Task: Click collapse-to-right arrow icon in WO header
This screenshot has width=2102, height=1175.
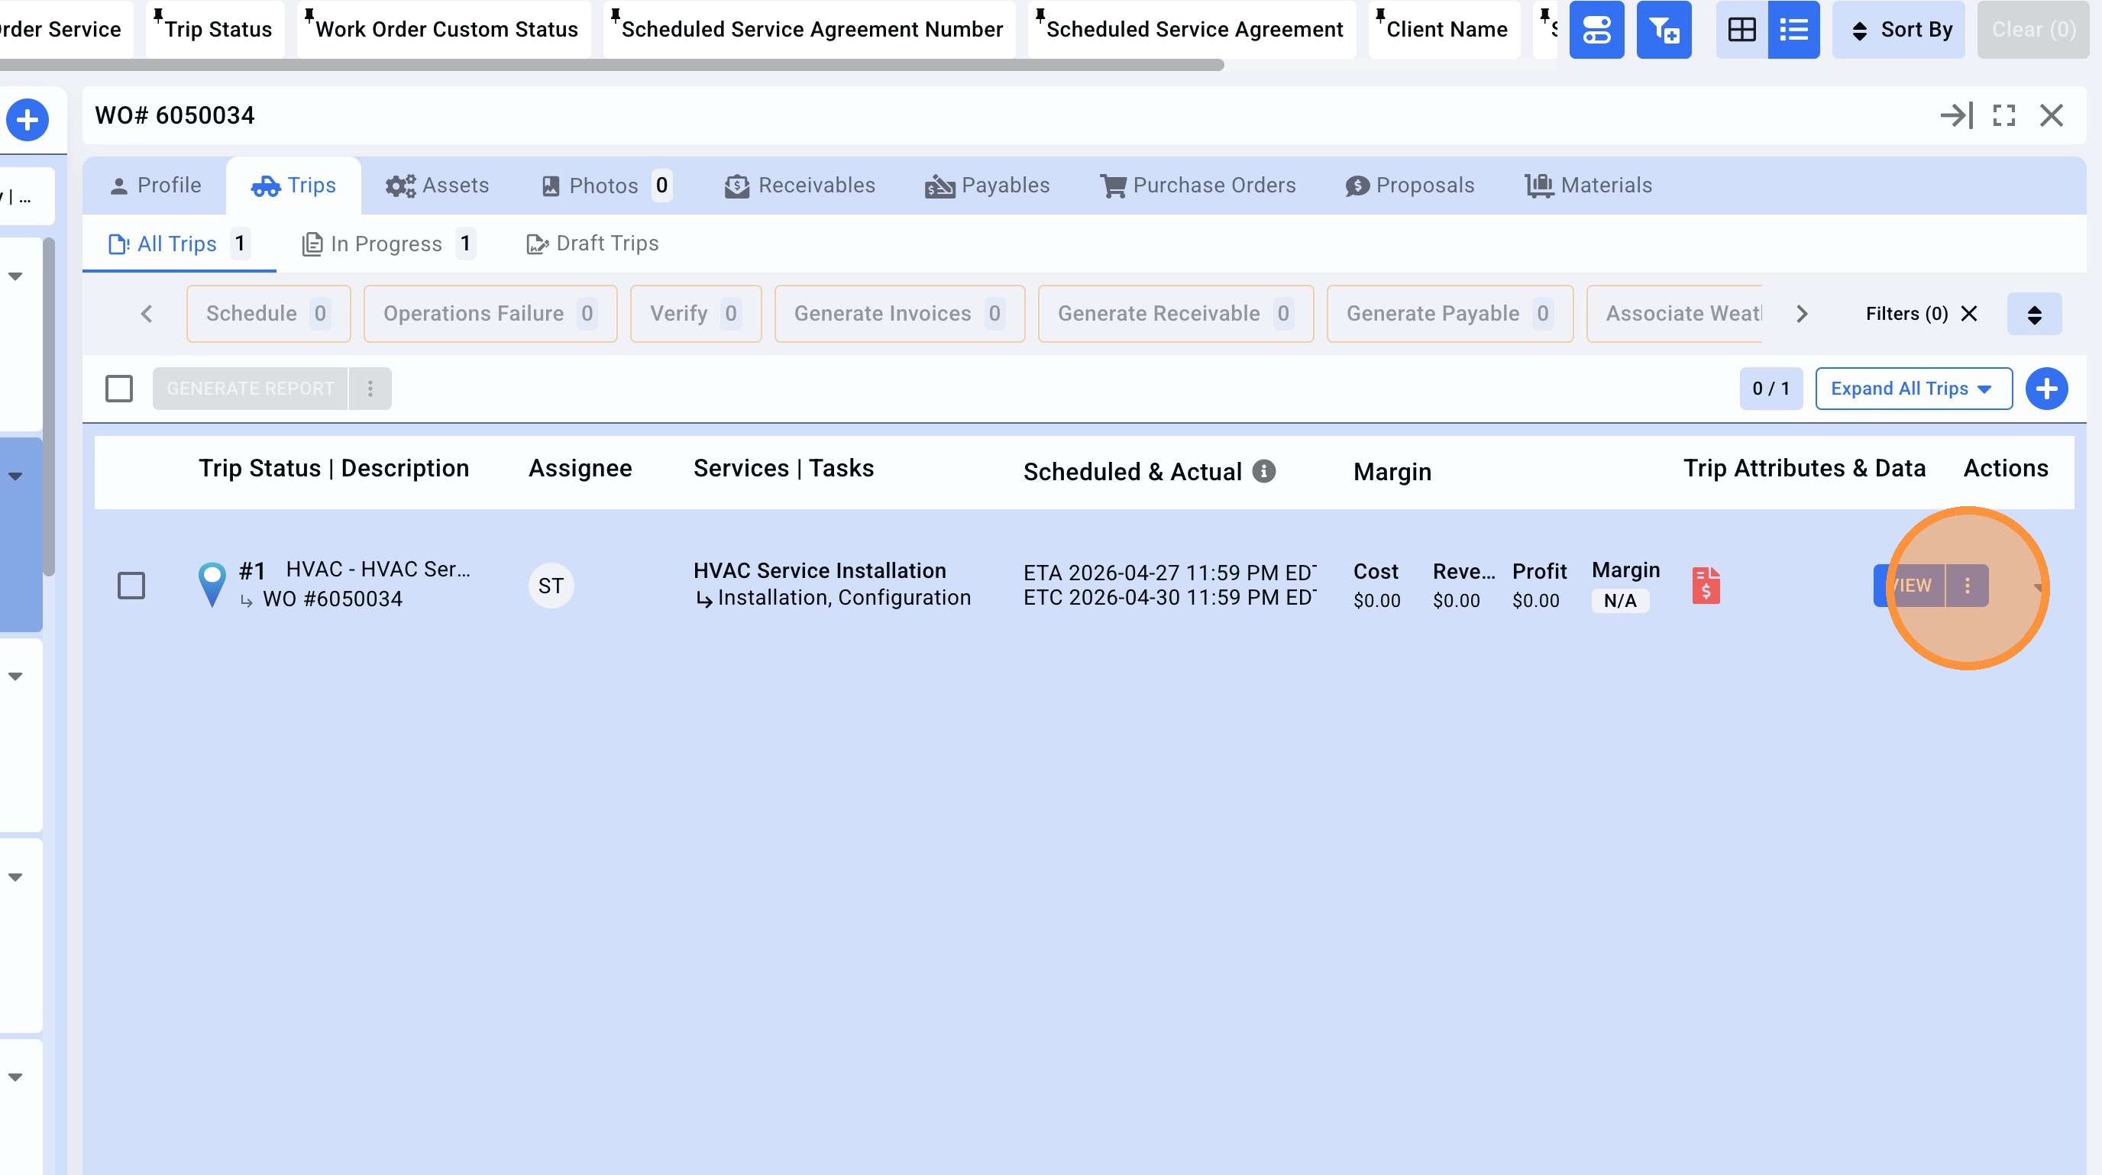Action: coord(1956,116)
